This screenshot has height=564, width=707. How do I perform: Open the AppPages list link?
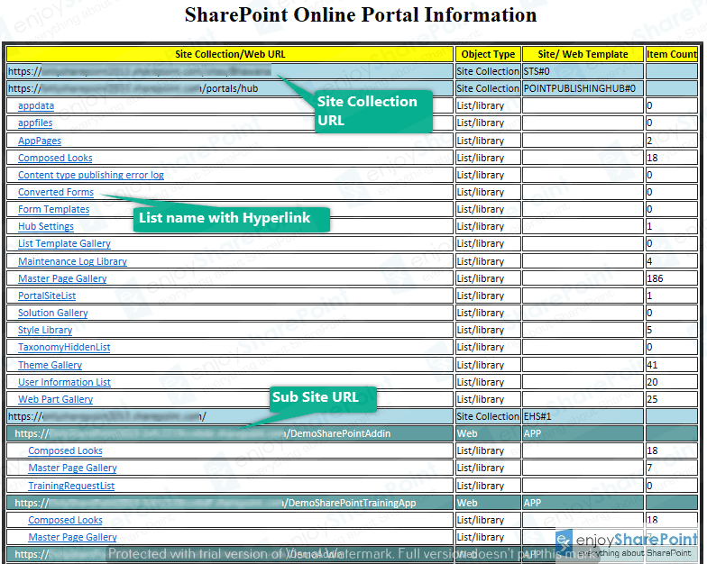[x=40, y=141]
